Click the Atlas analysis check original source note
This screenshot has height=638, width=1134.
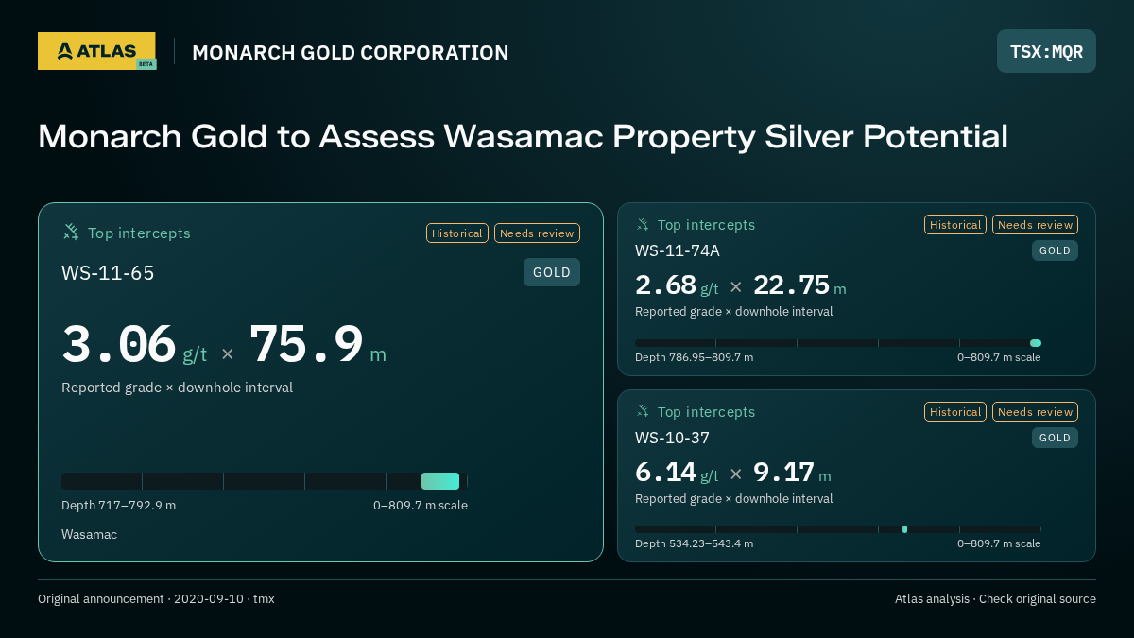coord(995,599)
